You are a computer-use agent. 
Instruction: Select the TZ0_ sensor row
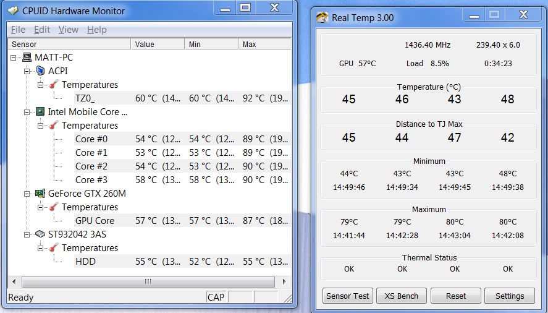point(182,98)
